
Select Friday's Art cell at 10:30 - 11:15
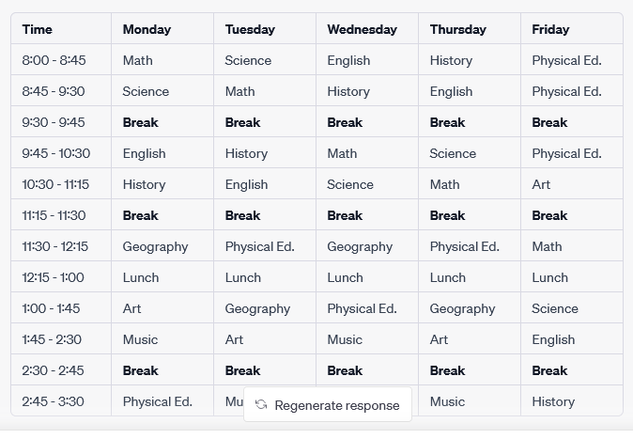tap(541, 184)
